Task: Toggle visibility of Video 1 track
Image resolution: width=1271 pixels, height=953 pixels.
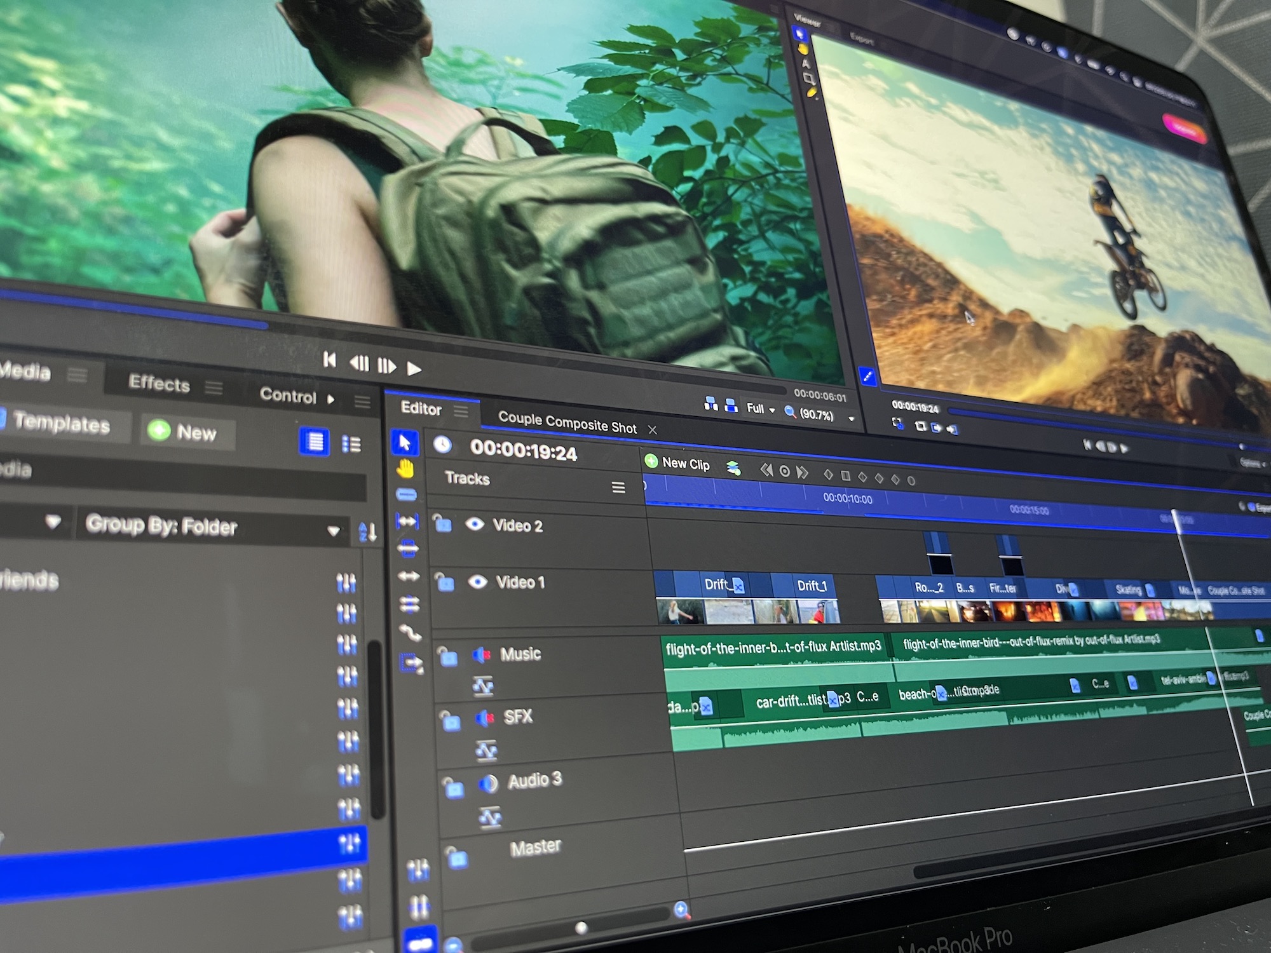Action: coord(477,582)
